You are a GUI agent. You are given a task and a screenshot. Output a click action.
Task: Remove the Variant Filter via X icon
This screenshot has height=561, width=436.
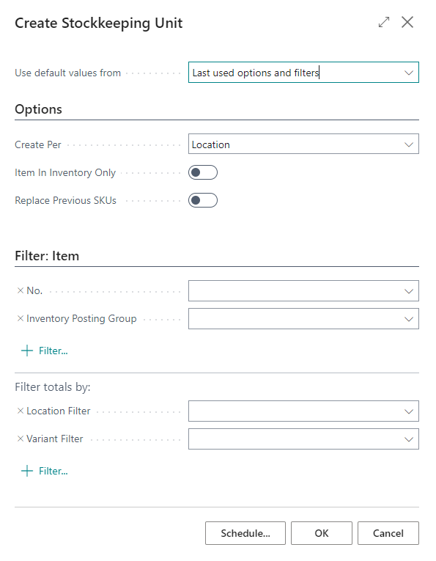pos(21,439)
